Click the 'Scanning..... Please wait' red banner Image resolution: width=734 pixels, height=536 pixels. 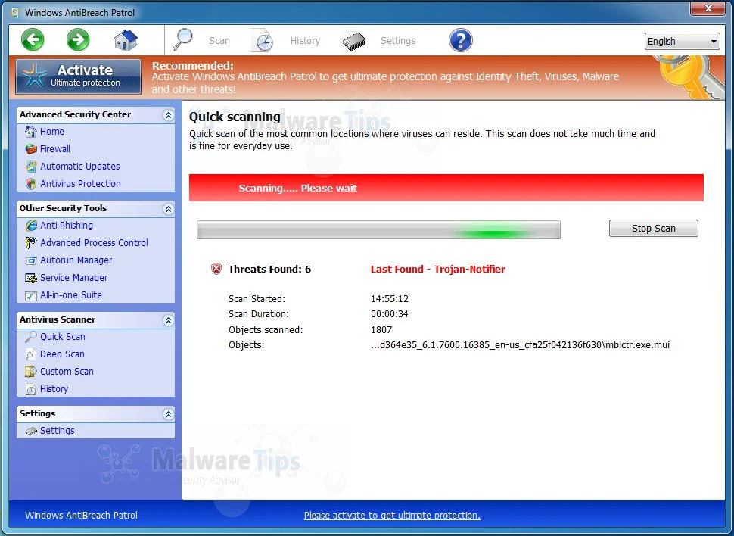pyautogui.click(x=446, y=188)
